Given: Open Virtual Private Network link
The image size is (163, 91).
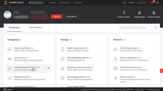Looking at the screenshot, I should (131, 67).
